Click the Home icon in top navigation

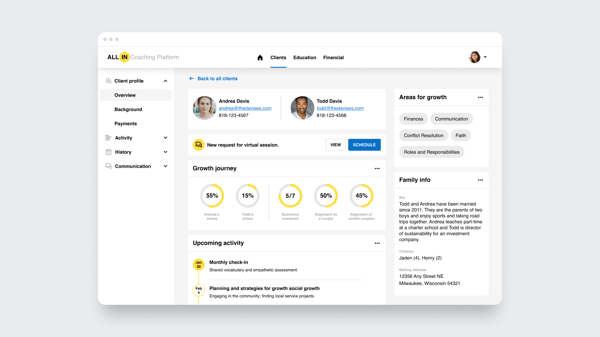(260, 58)
